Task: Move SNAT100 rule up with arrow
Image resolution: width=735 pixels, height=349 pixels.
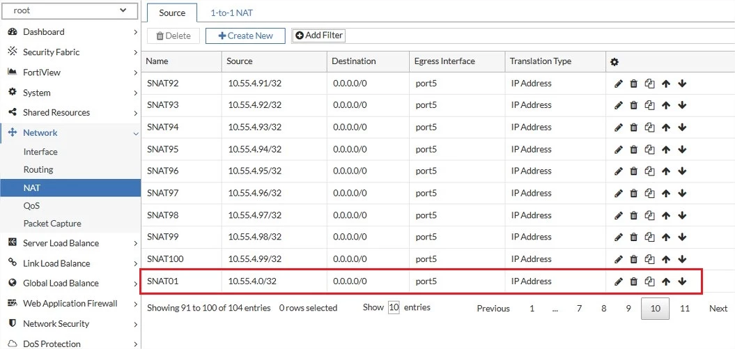Action: 665,260
